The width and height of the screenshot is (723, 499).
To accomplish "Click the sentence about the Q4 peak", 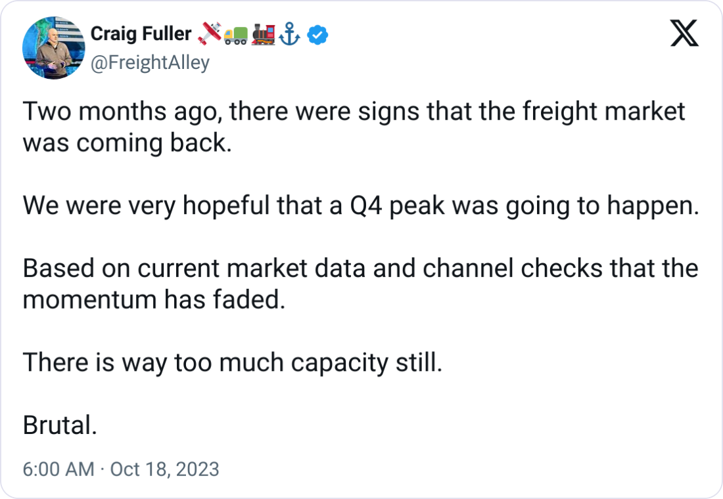I will 360,206.
